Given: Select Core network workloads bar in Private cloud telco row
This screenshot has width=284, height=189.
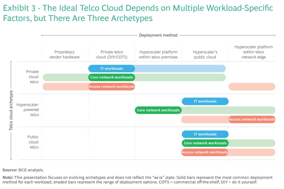Looking at the screenshot, I should pos(111,78).
